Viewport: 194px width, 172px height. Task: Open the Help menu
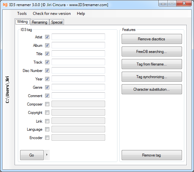tap(81, 14)
